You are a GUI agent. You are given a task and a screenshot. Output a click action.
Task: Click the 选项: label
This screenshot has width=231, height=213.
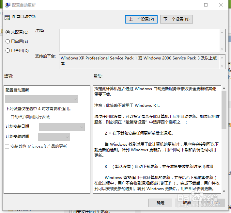click(9, 76)
